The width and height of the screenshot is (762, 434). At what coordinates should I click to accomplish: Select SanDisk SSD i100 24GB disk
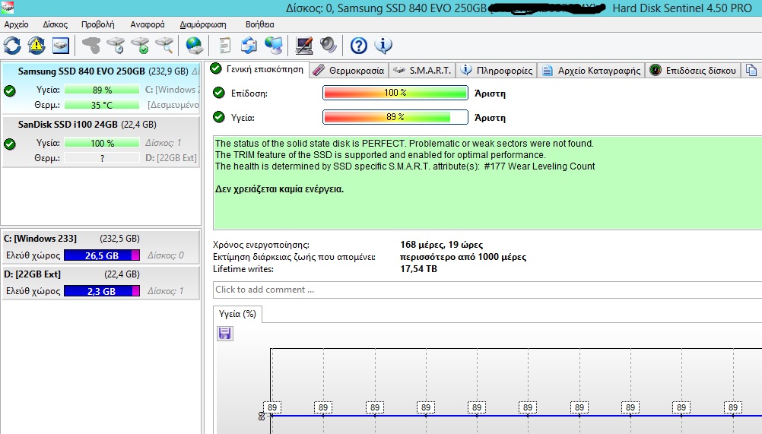pyautogui.click(x=102, y=142)
